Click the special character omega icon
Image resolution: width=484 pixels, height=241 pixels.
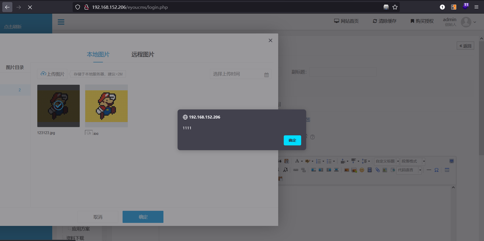point(437,170)
